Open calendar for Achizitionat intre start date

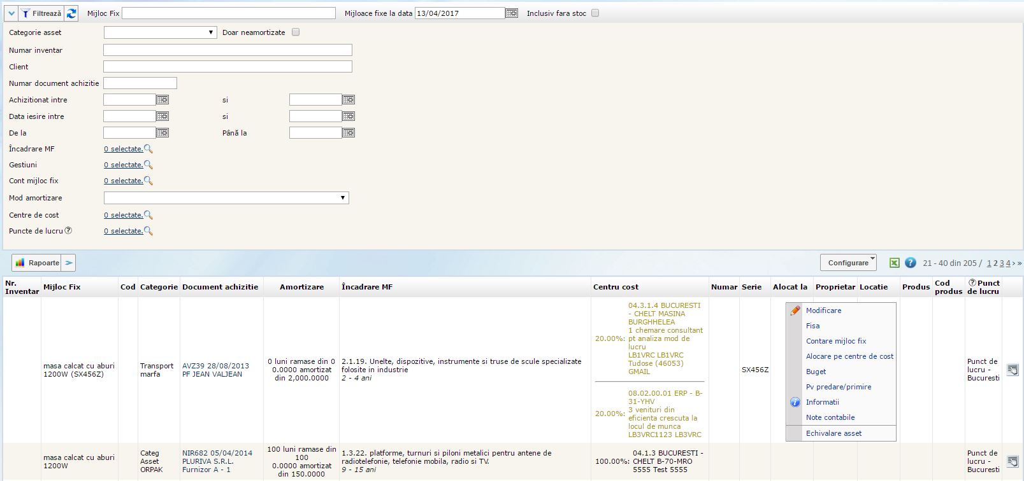point(162,100)
